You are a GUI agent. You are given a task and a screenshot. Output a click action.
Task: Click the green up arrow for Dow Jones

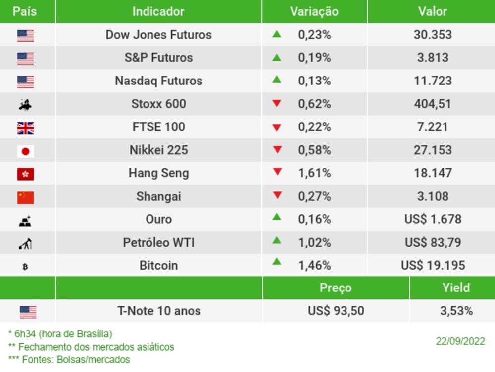[277, 34]
